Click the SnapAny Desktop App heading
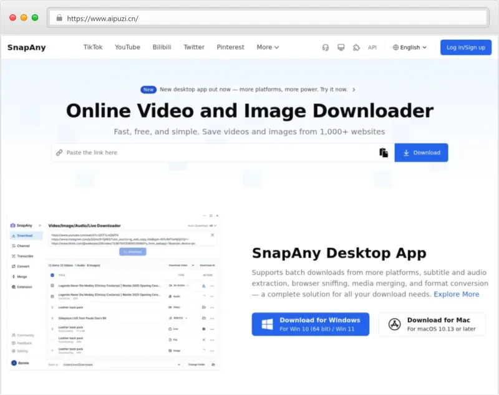This screenshot has width=499, height=395. (x=339, y=254)
